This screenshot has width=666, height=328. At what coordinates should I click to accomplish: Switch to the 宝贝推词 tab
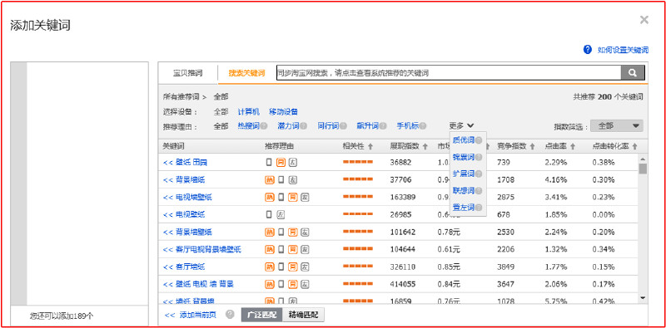[x=188, y=73]
